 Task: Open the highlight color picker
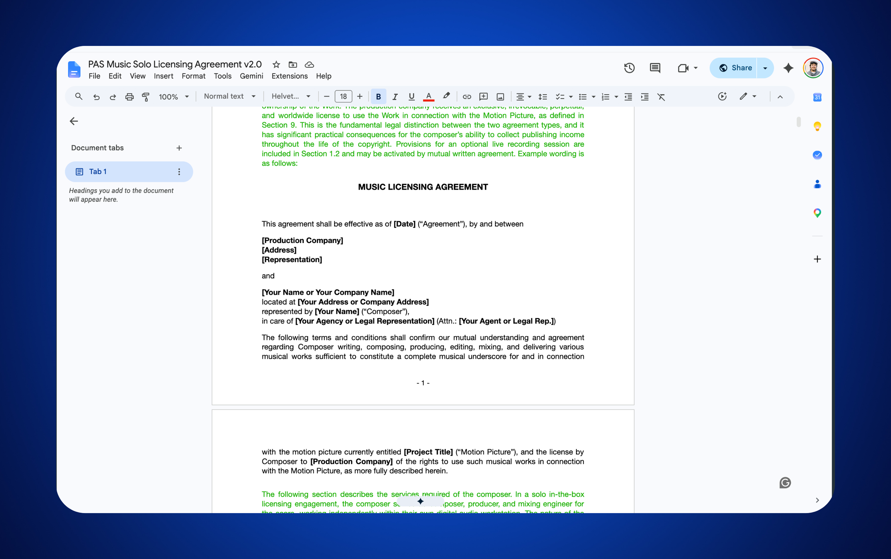[x=447, y=97]
